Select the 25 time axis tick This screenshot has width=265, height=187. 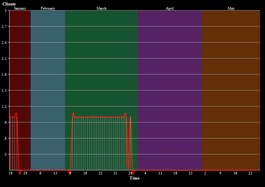[x=190, y=173]
